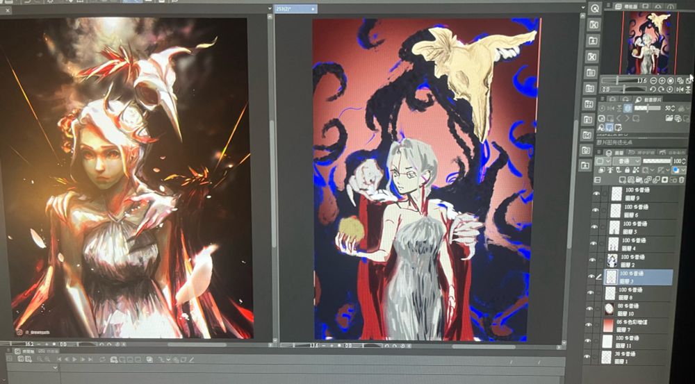This screenshot has height=384, width=695.
Task: Open the timeline easing dropdown arrow
Action: coord(168,359)
